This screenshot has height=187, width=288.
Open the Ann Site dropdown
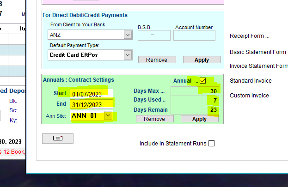(108, 115)
